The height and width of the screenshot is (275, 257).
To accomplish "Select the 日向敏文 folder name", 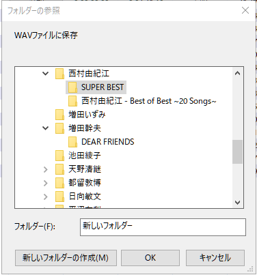I will [x=85, y=197].
